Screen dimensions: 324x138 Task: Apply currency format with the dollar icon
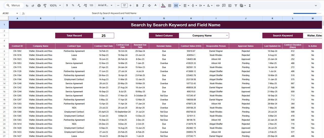[67, 5]
